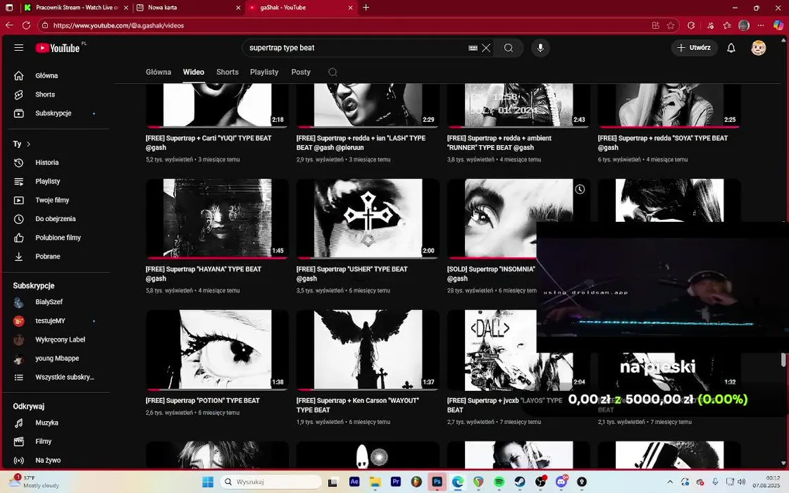Open Carti YUQI type beat title
789x493 pixels.
tap(208, 143)
